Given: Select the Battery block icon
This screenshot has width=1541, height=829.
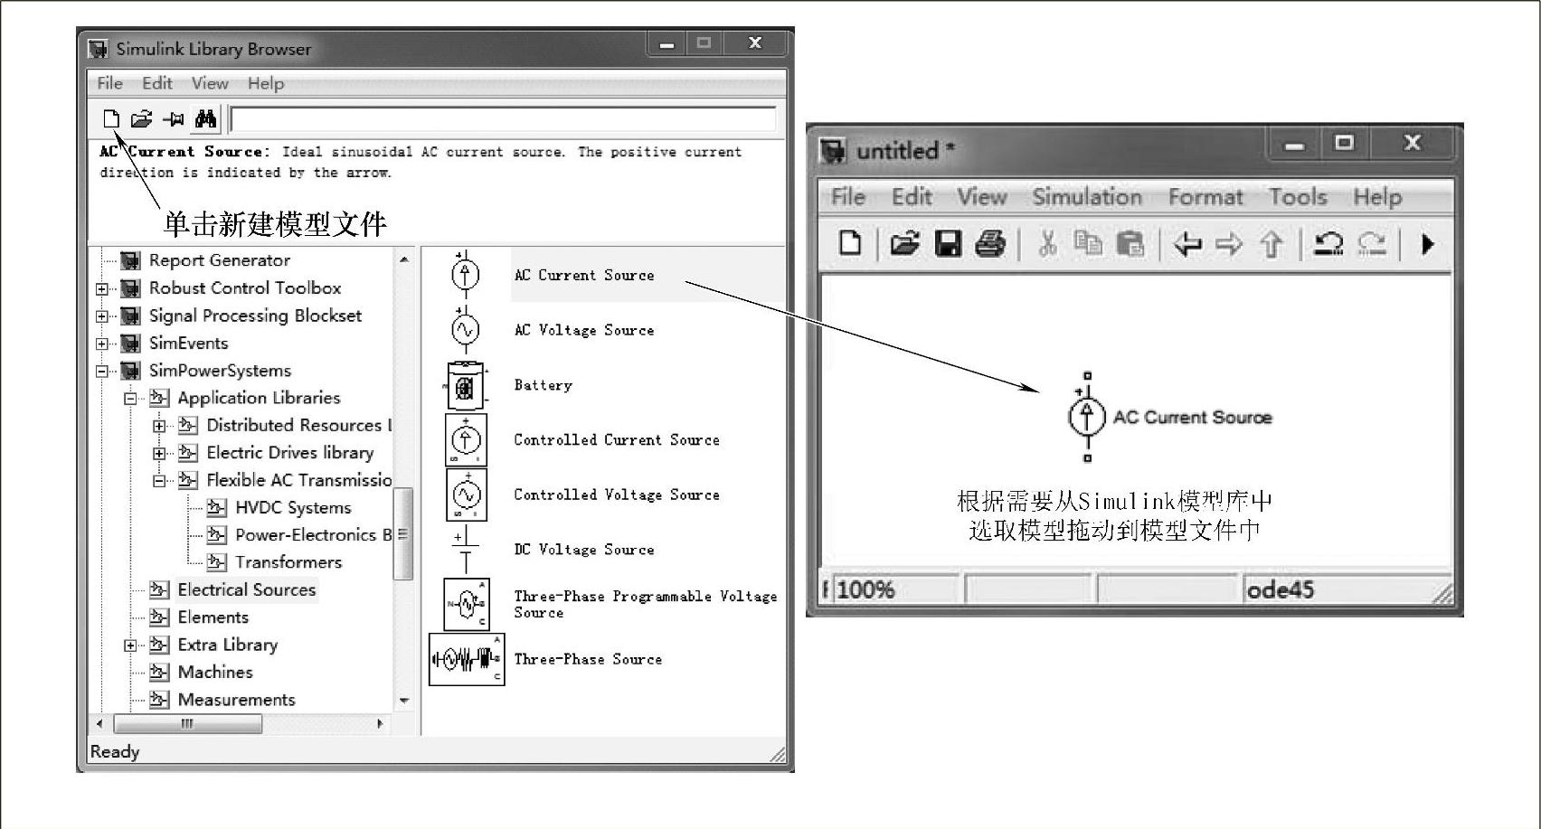Looking at the screenshot, I should (x=467, y=384).
